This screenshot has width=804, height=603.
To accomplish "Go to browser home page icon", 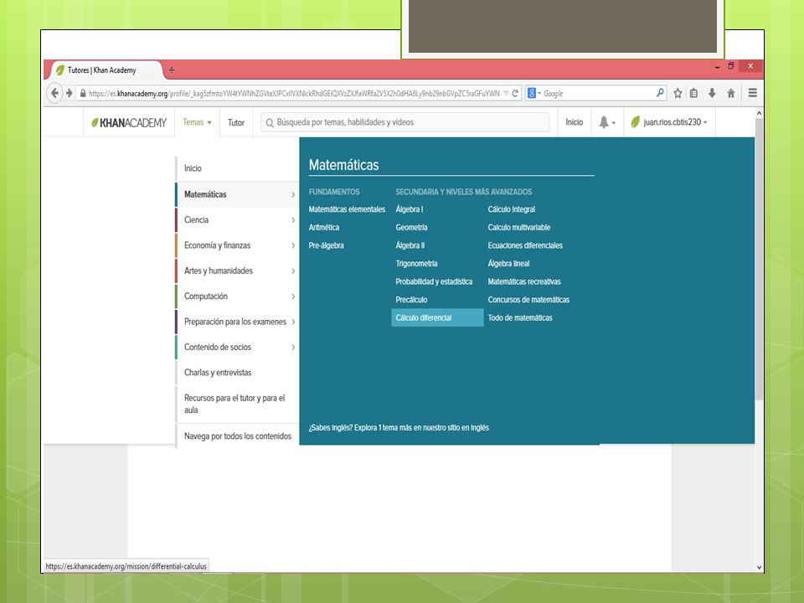I will (731, 93).
